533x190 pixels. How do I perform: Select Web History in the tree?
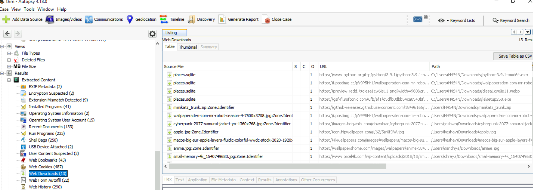(45, 187)
